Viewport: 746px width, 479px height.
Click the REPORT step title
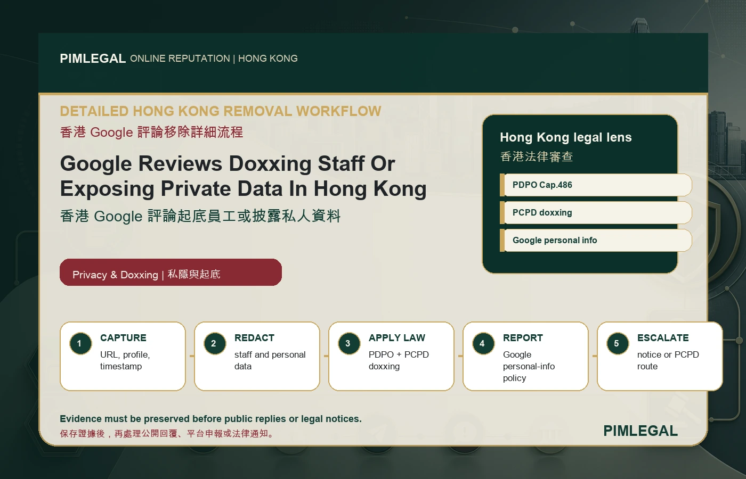point(523,338)
